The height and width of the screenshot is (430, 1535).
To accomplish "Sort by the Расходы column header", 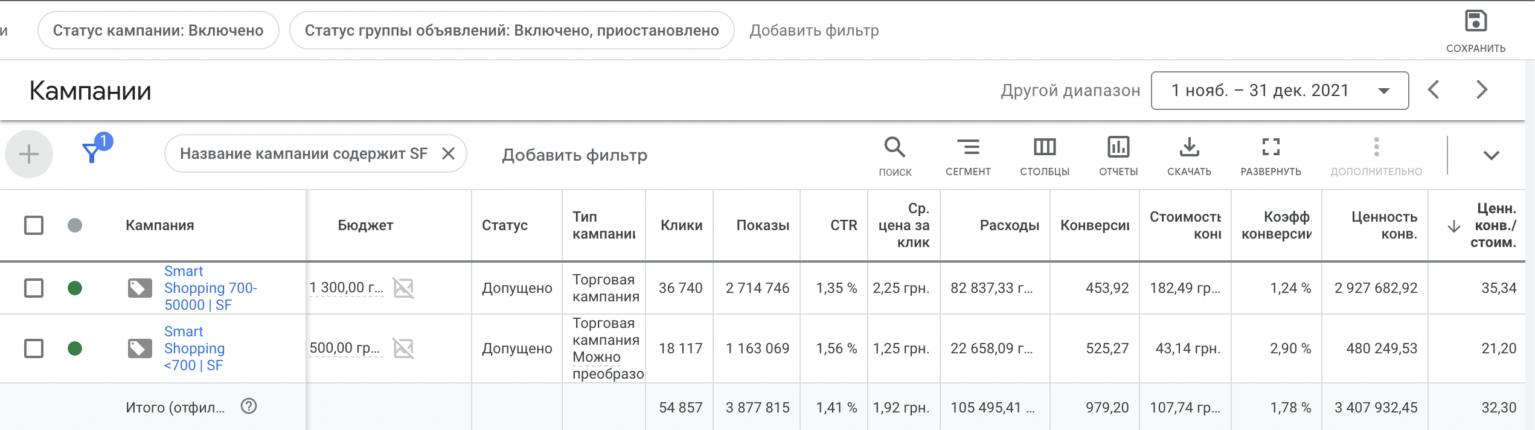I will [1009, 225].
